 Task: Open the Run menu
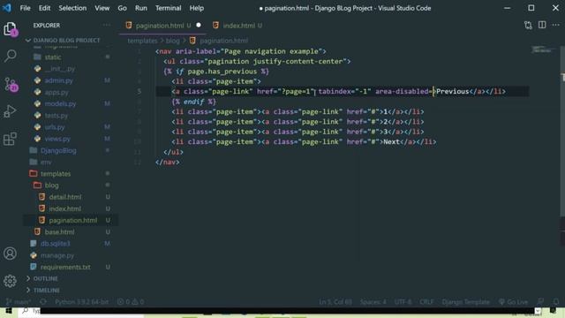141,8
